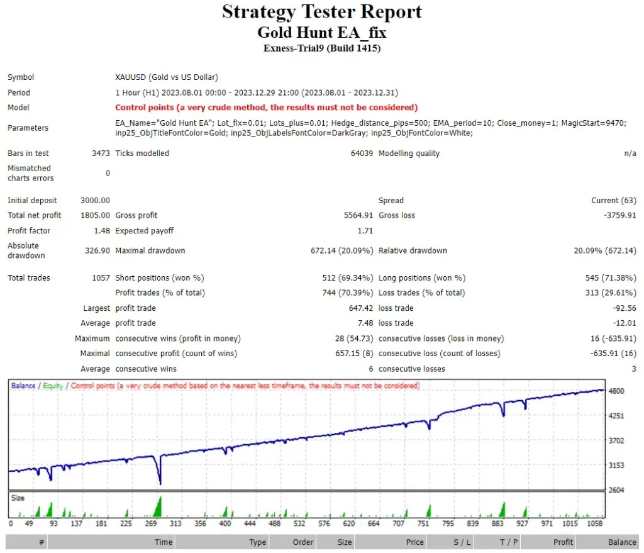Click the T/P column header
The height and width of the screenshot is (553, 644).
(x=507, y=542)
